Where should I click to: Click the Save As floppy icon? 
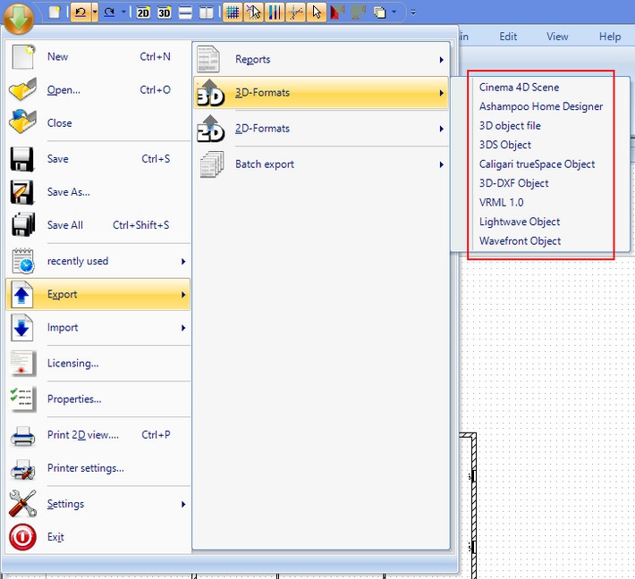pyautogui.click(x=22, y=193)
